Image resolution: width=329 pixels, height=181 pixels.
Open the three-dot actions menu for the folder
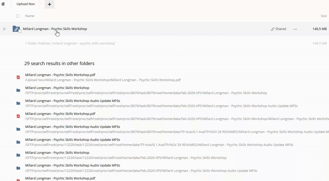tap(295, 29)
